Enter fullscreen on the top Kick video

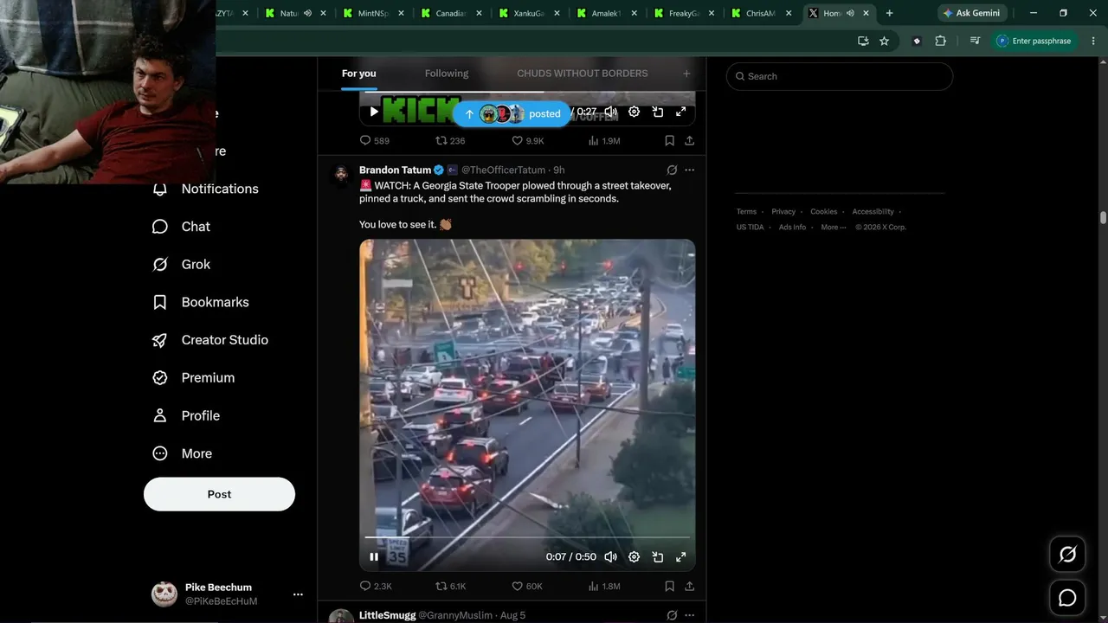[681, 112]
